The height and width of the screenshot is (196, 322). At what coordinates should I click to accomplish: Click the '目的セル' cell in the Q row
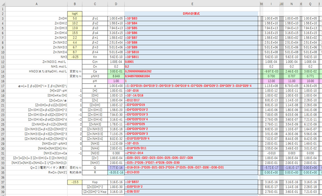(75, 168)
